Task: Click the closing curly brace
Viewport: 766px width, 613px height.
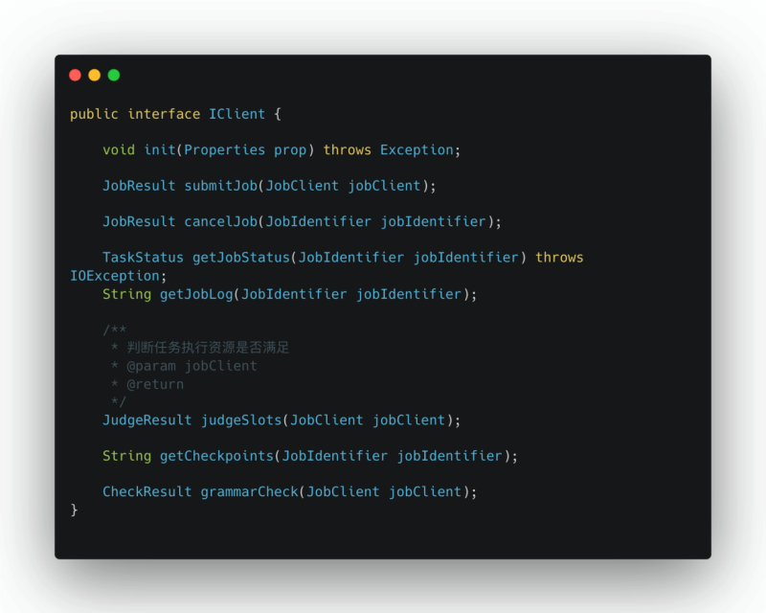Action: [x=75, y=511]
